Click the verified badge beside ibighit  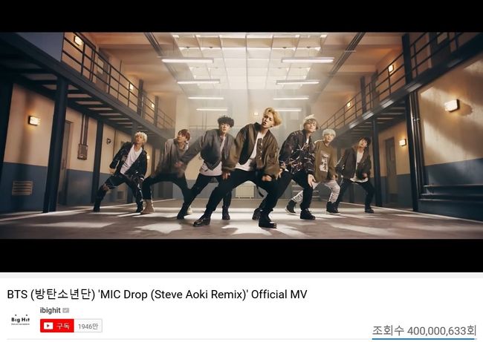coord(65,310)
